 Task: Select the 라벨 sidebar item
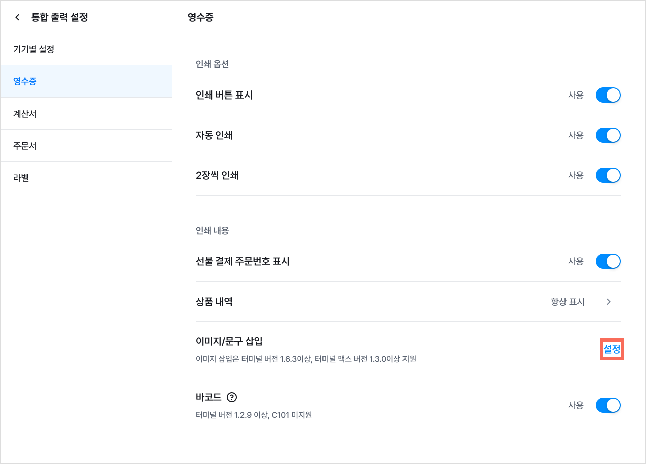pos(86,178)
